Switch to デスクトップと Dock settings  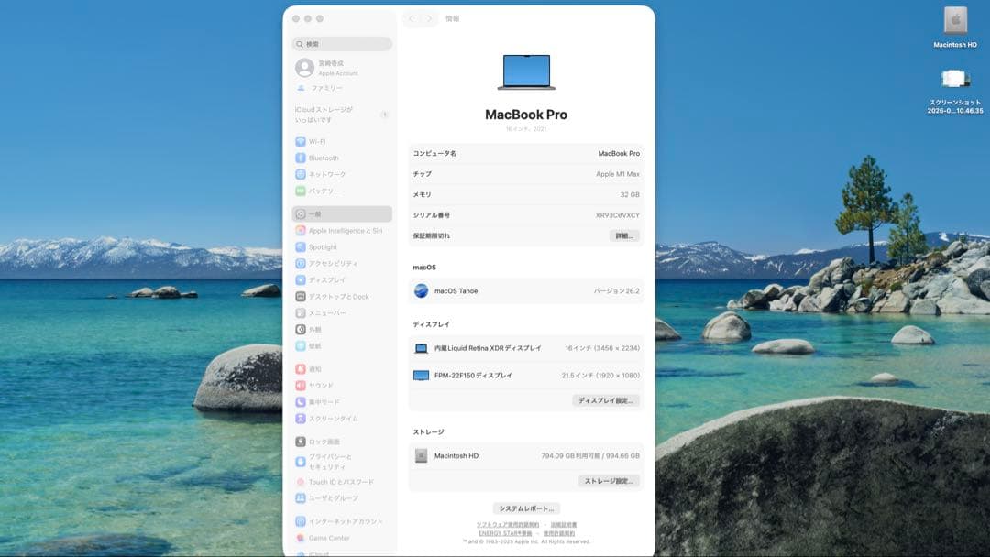click(336, 296)
